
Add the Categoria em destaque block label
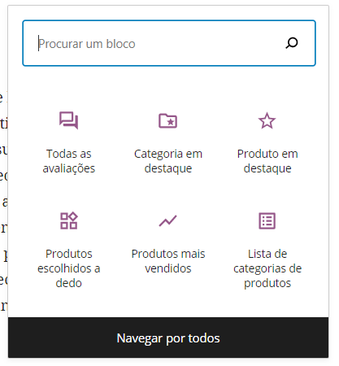(168, 161)
